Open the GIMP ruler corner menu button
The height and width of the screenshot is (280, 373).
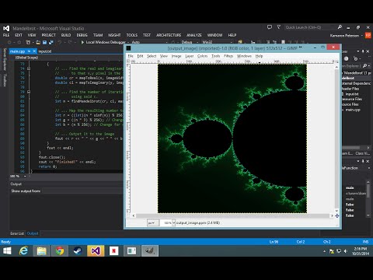(x=128, y=61)
